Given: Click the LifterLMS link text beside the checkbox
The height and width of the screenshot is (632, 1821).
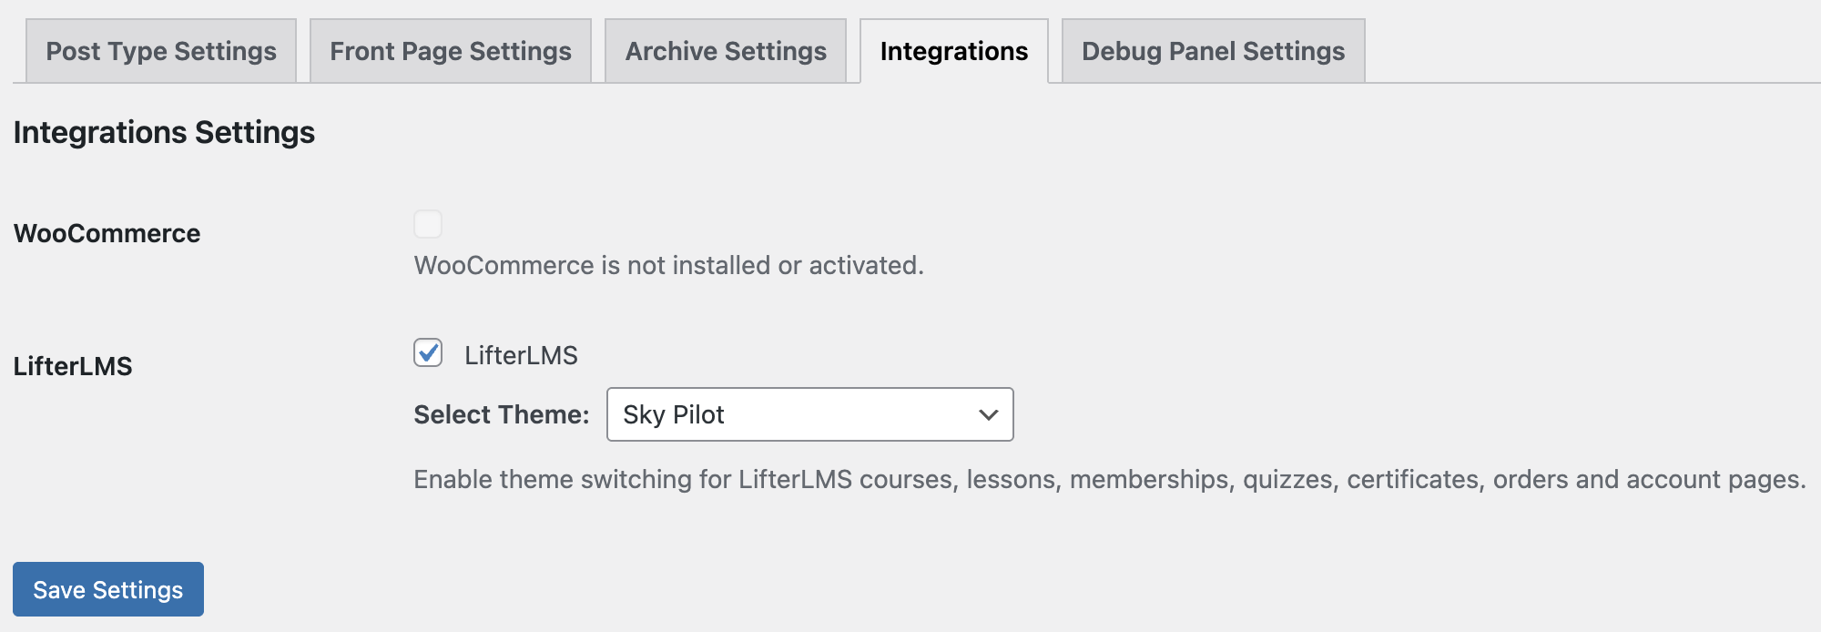Looking at the screenshot, I should pyautogui.click(x=520, y=356).
